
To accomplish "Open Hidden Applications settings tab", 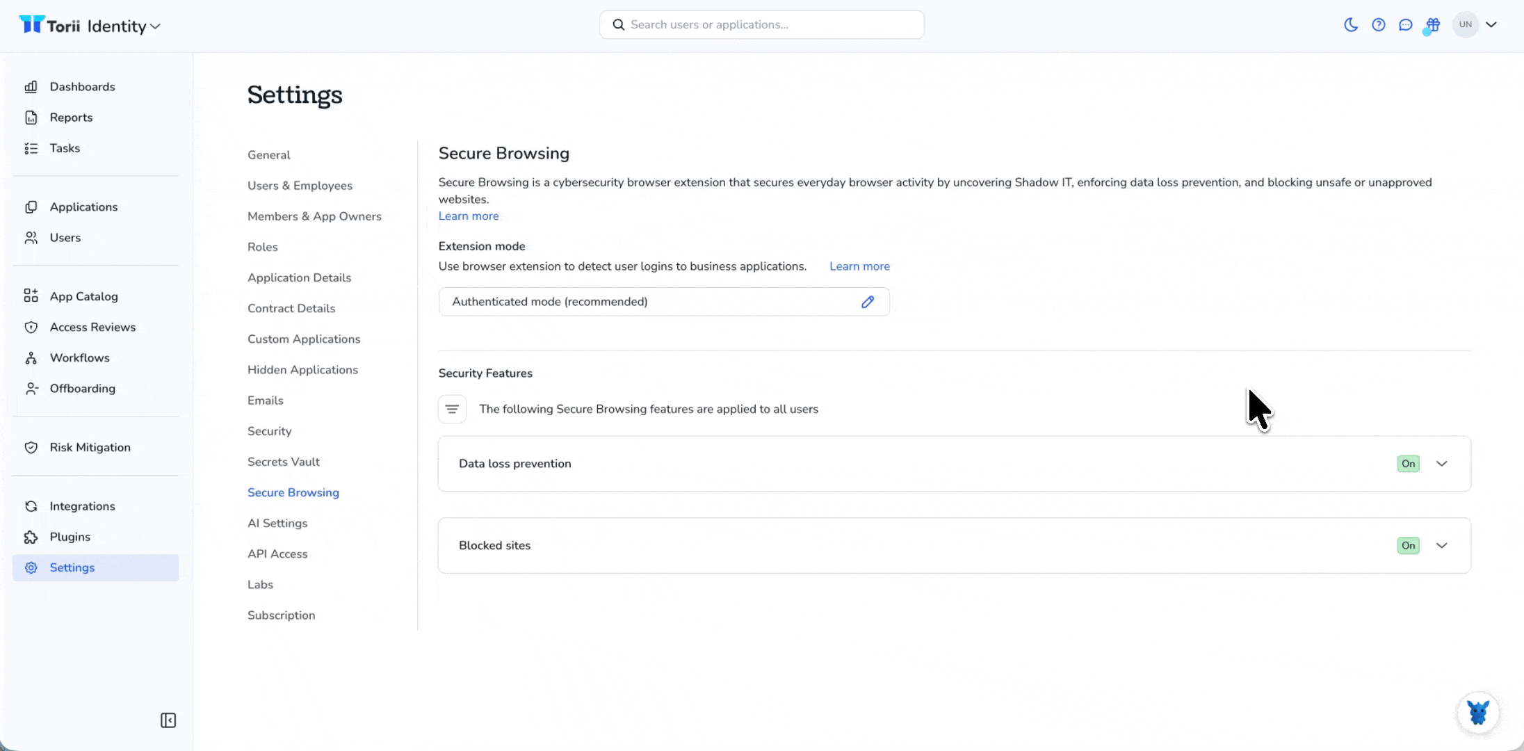I will pos(302,370).
